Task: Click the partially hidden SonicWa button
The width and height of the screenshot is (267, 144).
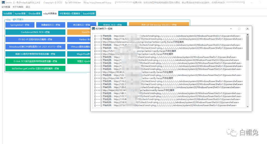Action: pyautogui.click(x=79, y=32)
